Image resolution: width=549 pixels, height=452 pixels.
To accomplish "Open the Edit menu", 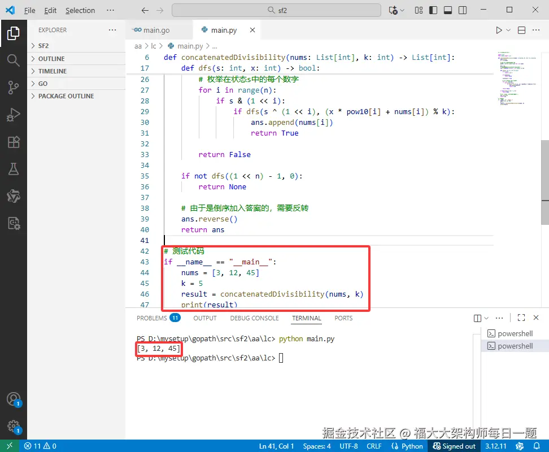I will tap(50, 10).
